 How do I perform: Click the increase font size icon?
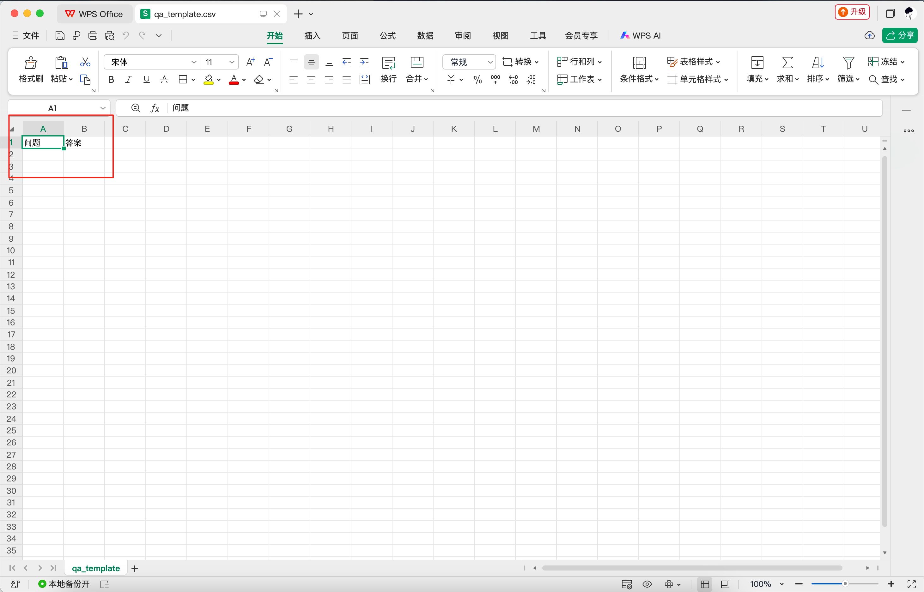[250, 62]
